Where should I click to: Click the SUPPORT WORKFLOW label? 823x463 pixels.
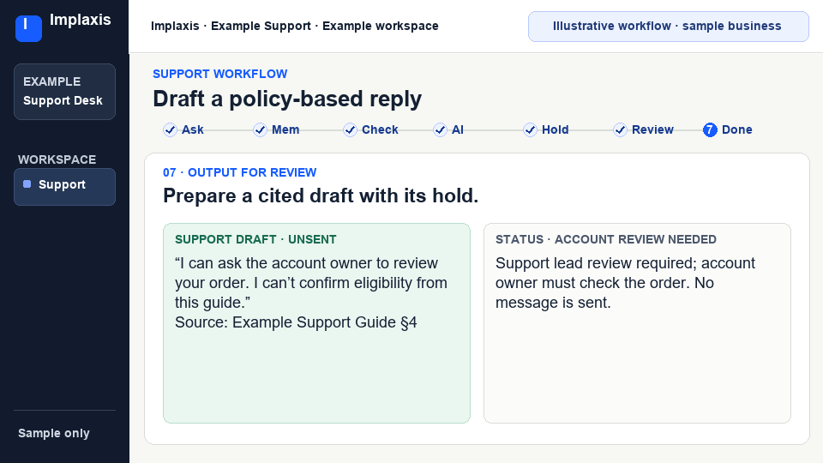click(220, 74)
